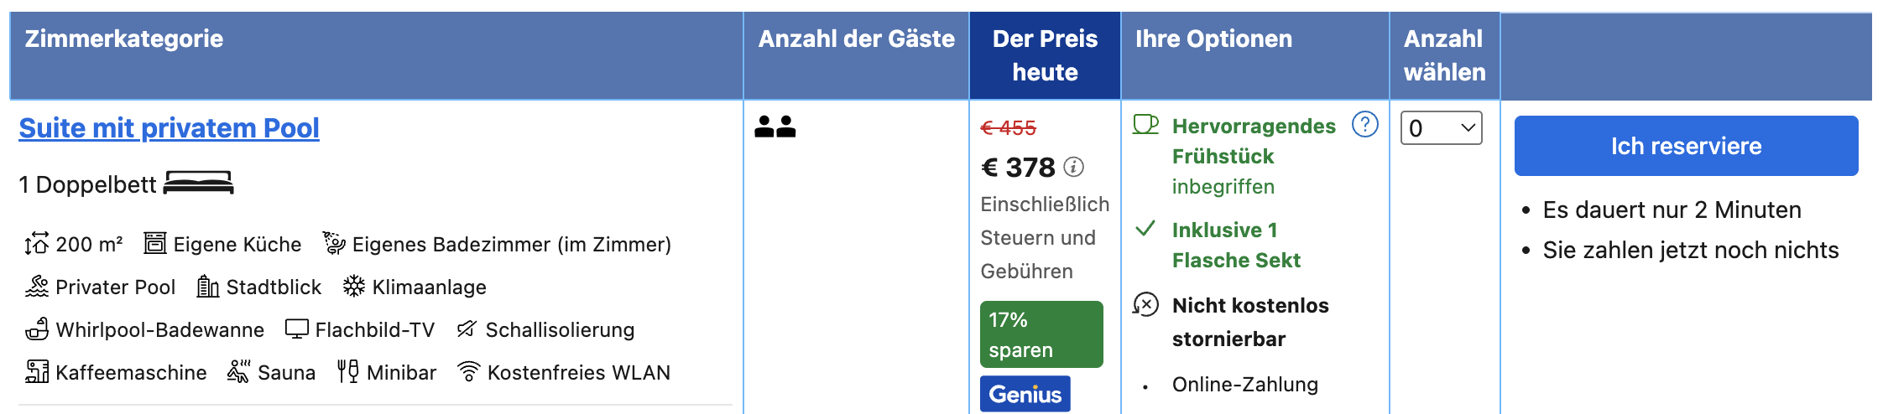1883x414 pixels.
Task: Click the two guests occupancy icon
Action: (775, 127)
